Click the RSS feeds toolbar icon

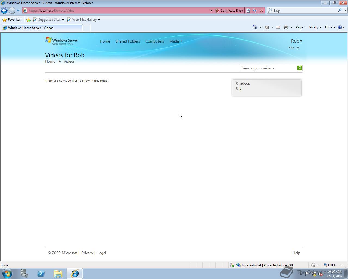click(267, 27)
